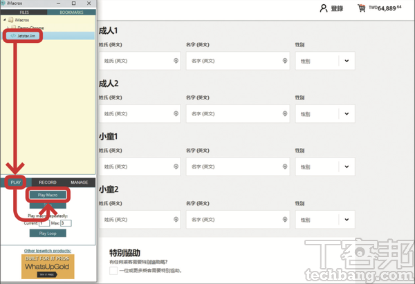
Task: Click autofill icon in 小童2 first name field
Action: 285,220
